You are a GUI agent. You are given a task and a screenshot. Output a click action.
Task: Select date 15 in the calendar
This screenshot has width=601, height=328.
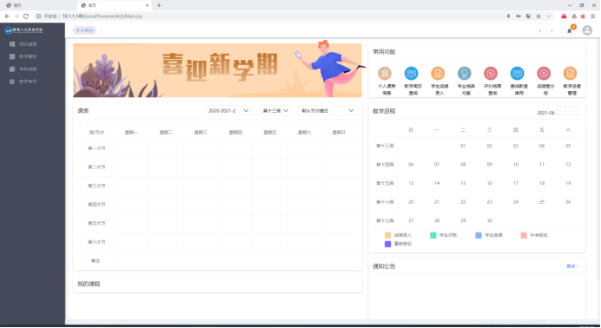463,183
